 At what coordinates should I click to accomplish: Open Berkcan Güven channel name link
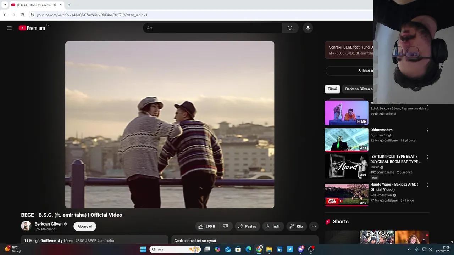coord(49,224)
